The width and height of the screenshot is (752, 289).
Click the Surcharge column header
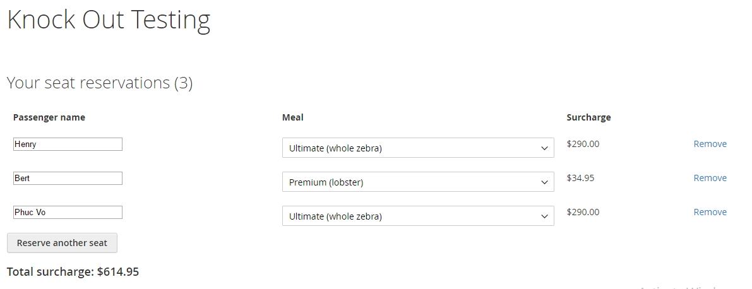coord(588,117)
